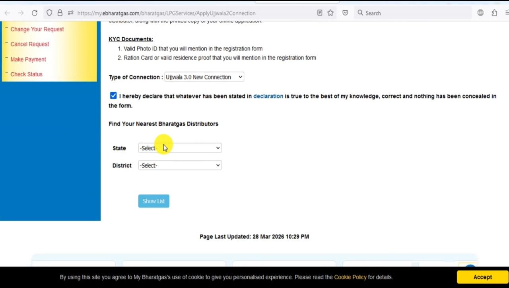Viewport: 509px width, 288px height.
Task: Click the site security padlock icon
Action: coord(60,13)
